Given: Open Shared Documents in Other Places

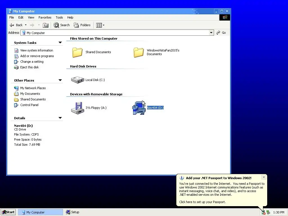Looking at the screenshot, I should pos(33,99).
